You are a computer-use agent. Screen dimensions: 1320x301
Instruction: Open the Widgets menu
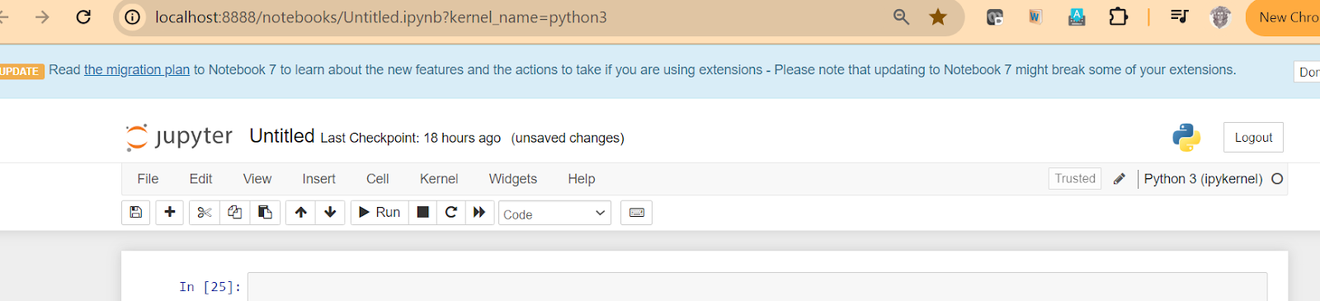[513, 179]
